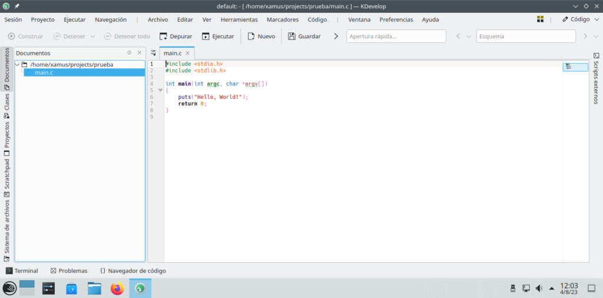The width and height of the screenshot is (603, 298).
Task: Expand the area switcher chevron at top right
Action: (597, 19)
